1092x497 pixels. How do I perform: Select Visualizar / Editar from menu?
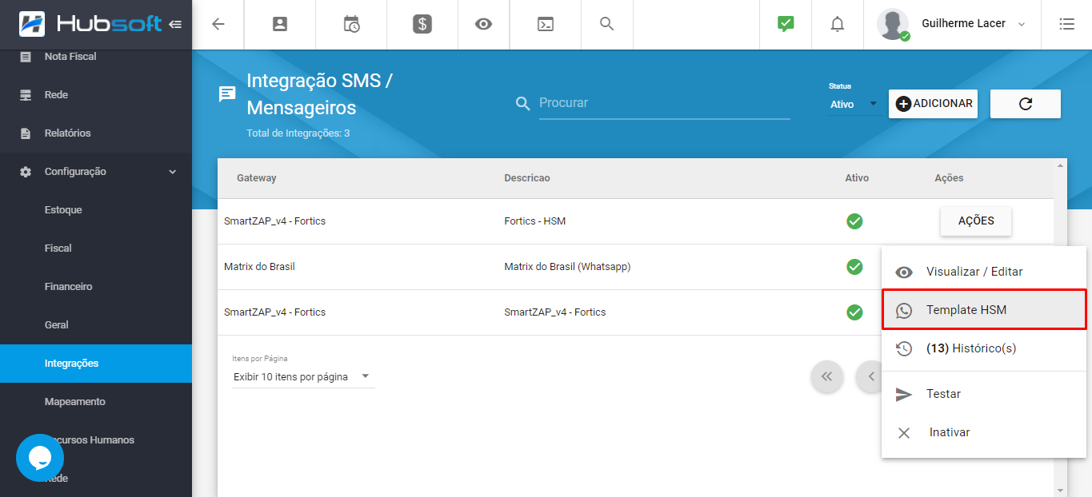984,272
